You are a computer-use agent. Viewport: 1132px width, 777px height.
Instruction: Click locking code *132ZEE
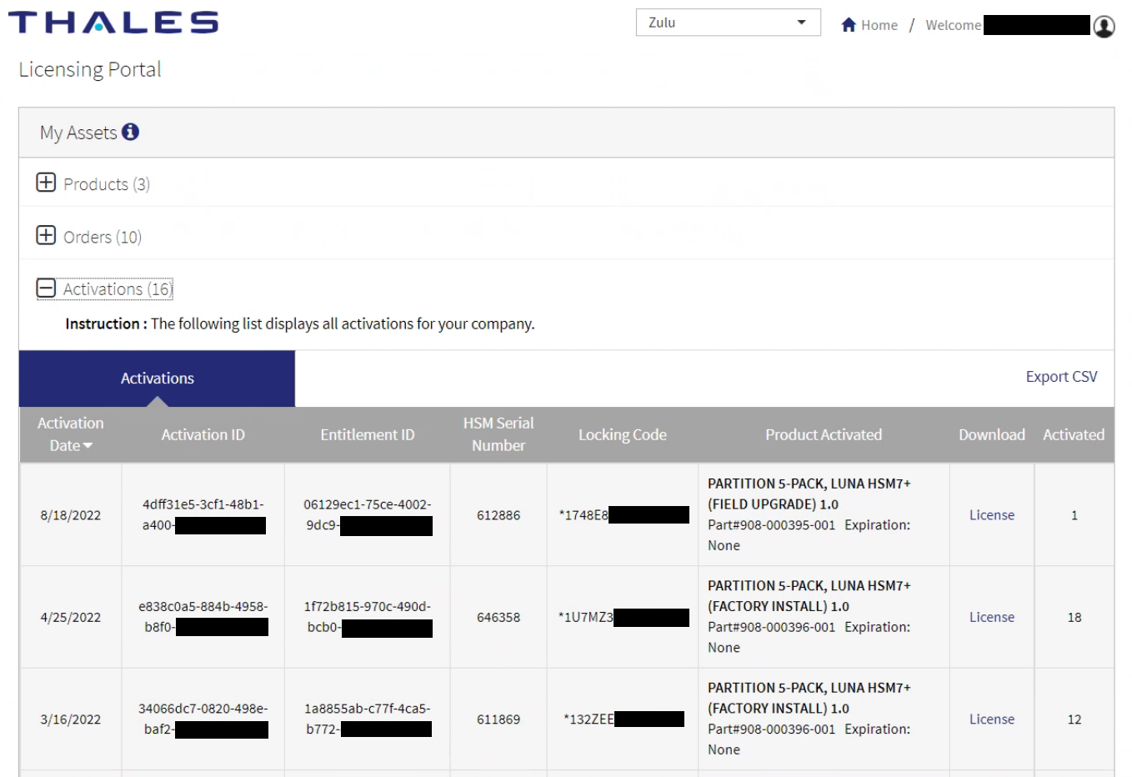tap(624, 719)
